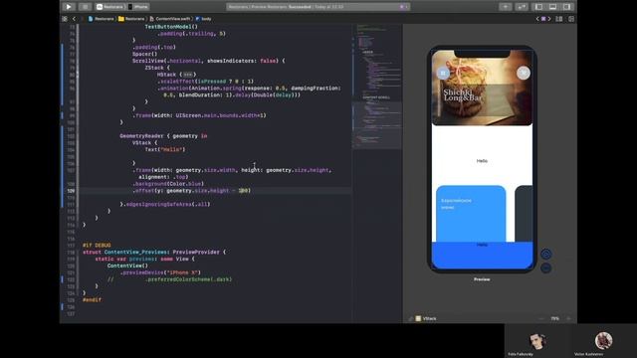Click the ScrollView(.horizontal code line
This screenshot has height=358, width=637.
coord(208,61)
